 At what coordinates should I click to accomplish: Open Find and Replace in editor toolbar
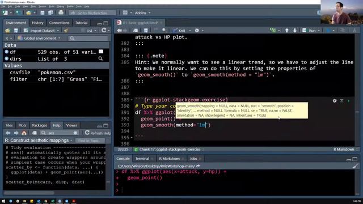[164, 30]
